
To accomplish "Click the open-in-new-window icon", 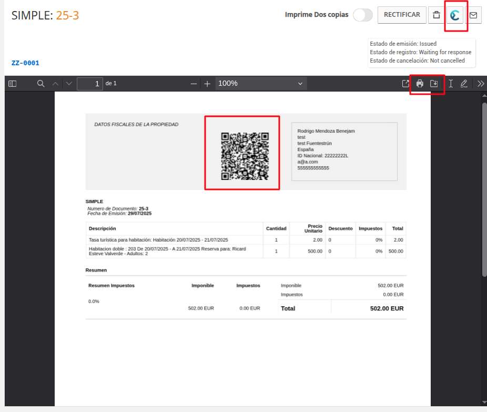I will click(405, 84).
